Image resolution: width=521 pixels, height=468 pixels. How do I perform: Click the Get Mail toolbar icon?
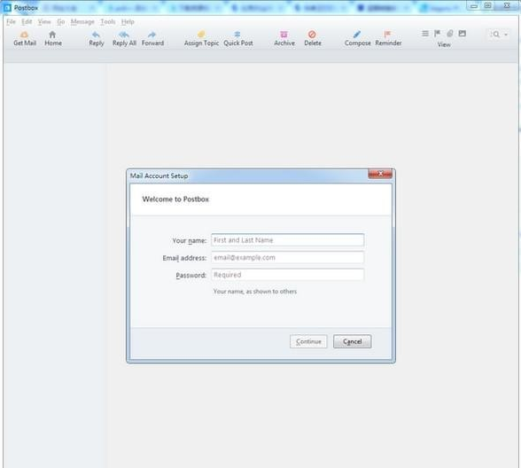25,39
